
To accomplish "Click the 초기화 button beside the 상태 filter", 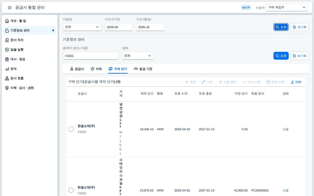I will [300, 56].
